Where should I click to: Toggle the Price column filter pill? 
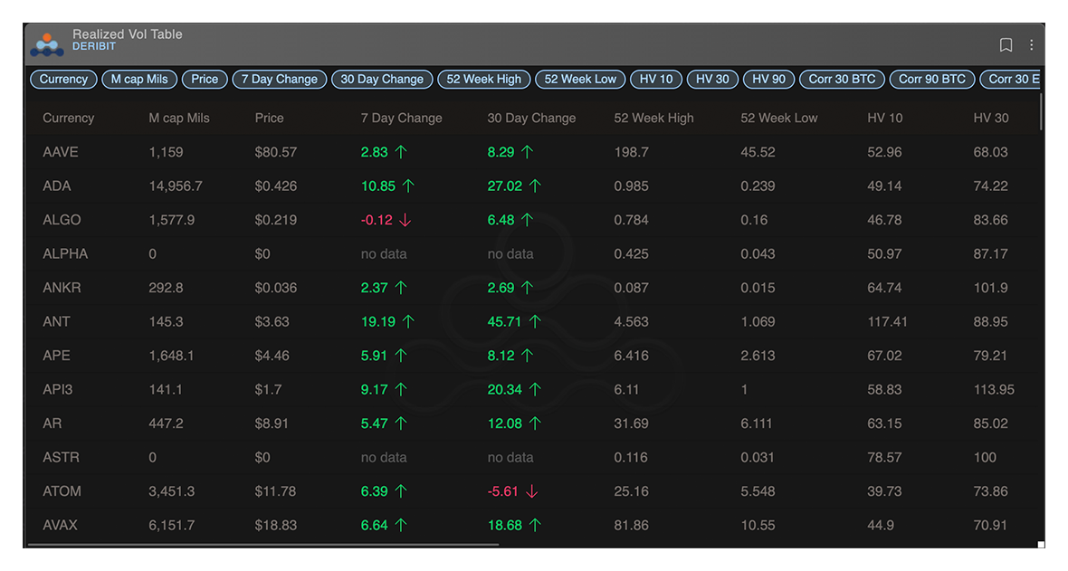pyautogui.click(x=205, y=79)
